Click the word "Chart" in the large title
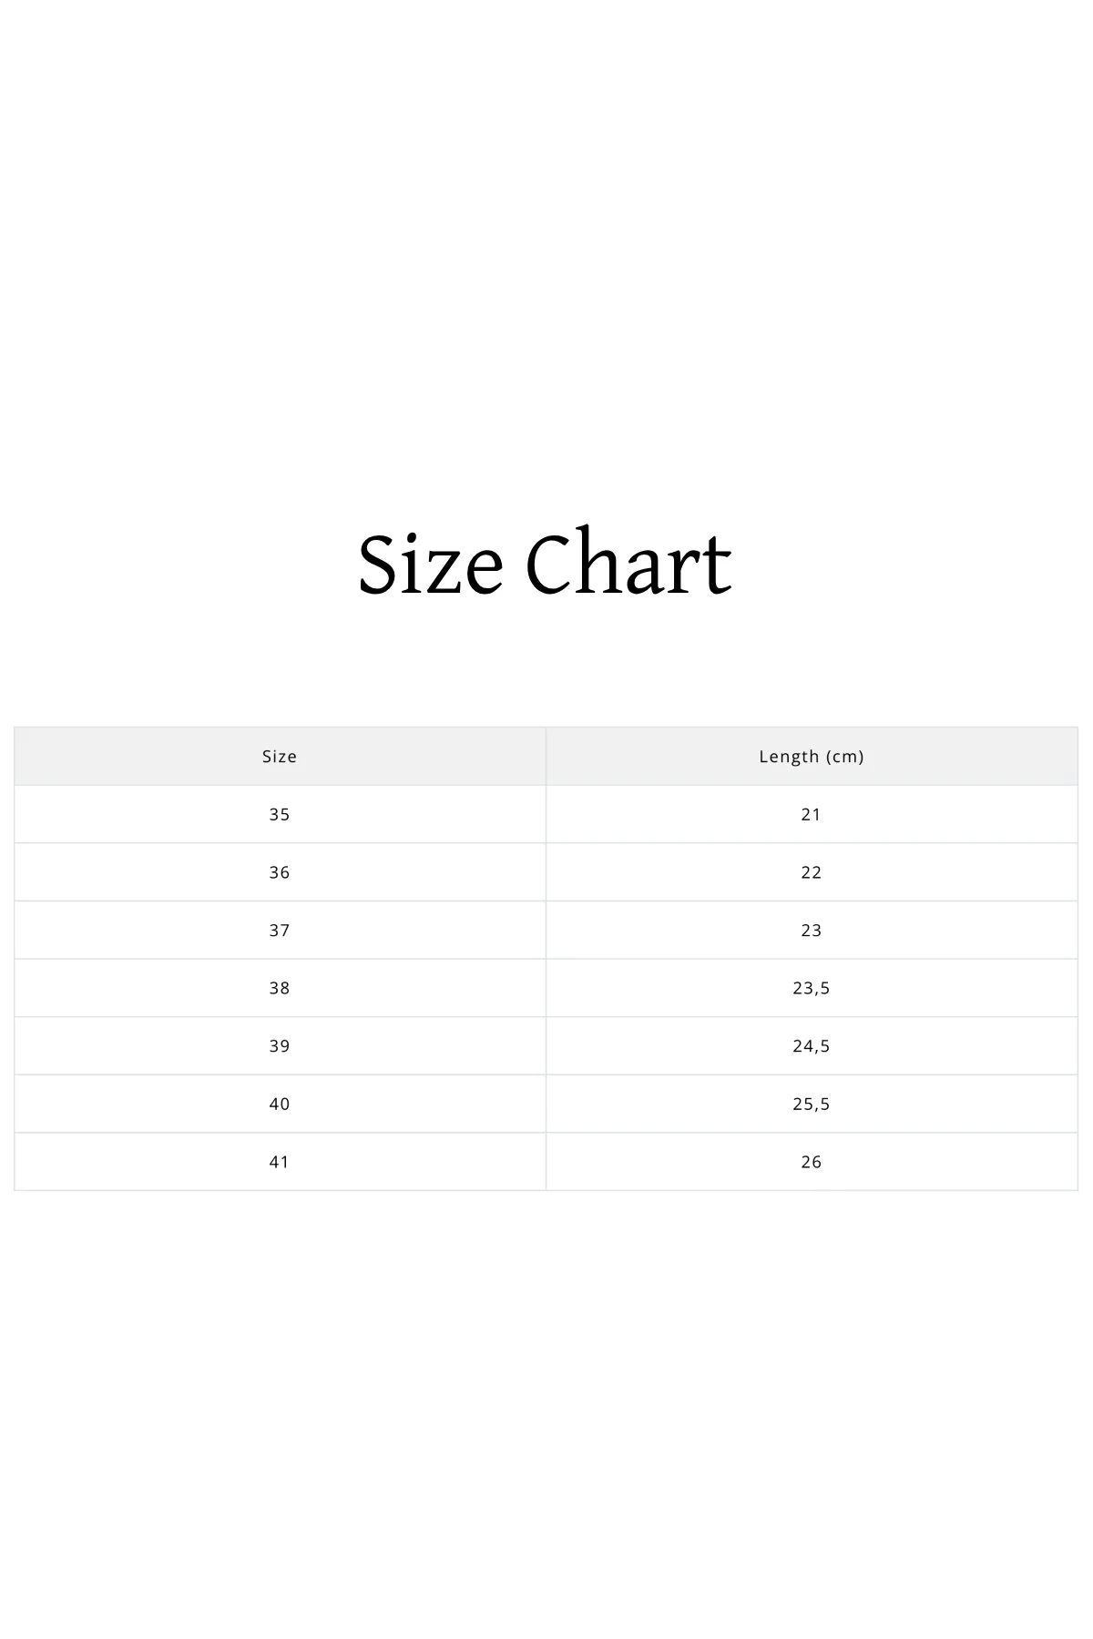Screen dimensions: 1093x1639 pos(628,565)
